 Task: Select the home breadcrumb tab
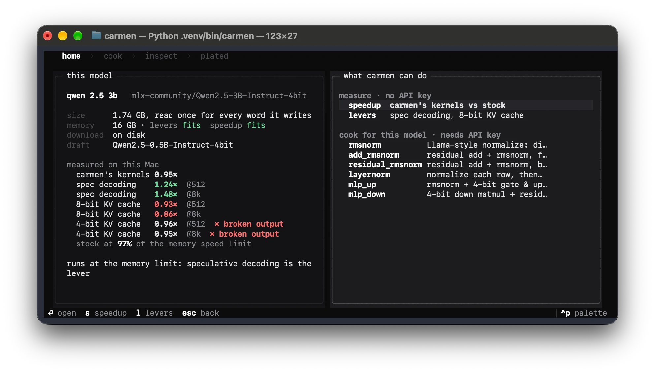(71, 56)
